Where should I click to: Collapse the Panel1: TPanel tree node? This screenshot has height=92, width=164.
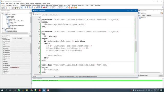coord(5,16)
